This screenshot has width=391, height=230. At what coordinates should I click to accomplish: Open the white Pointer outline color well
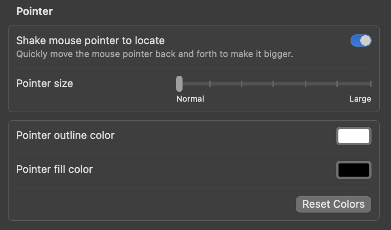pyautogui.click(x=354, y=136)
